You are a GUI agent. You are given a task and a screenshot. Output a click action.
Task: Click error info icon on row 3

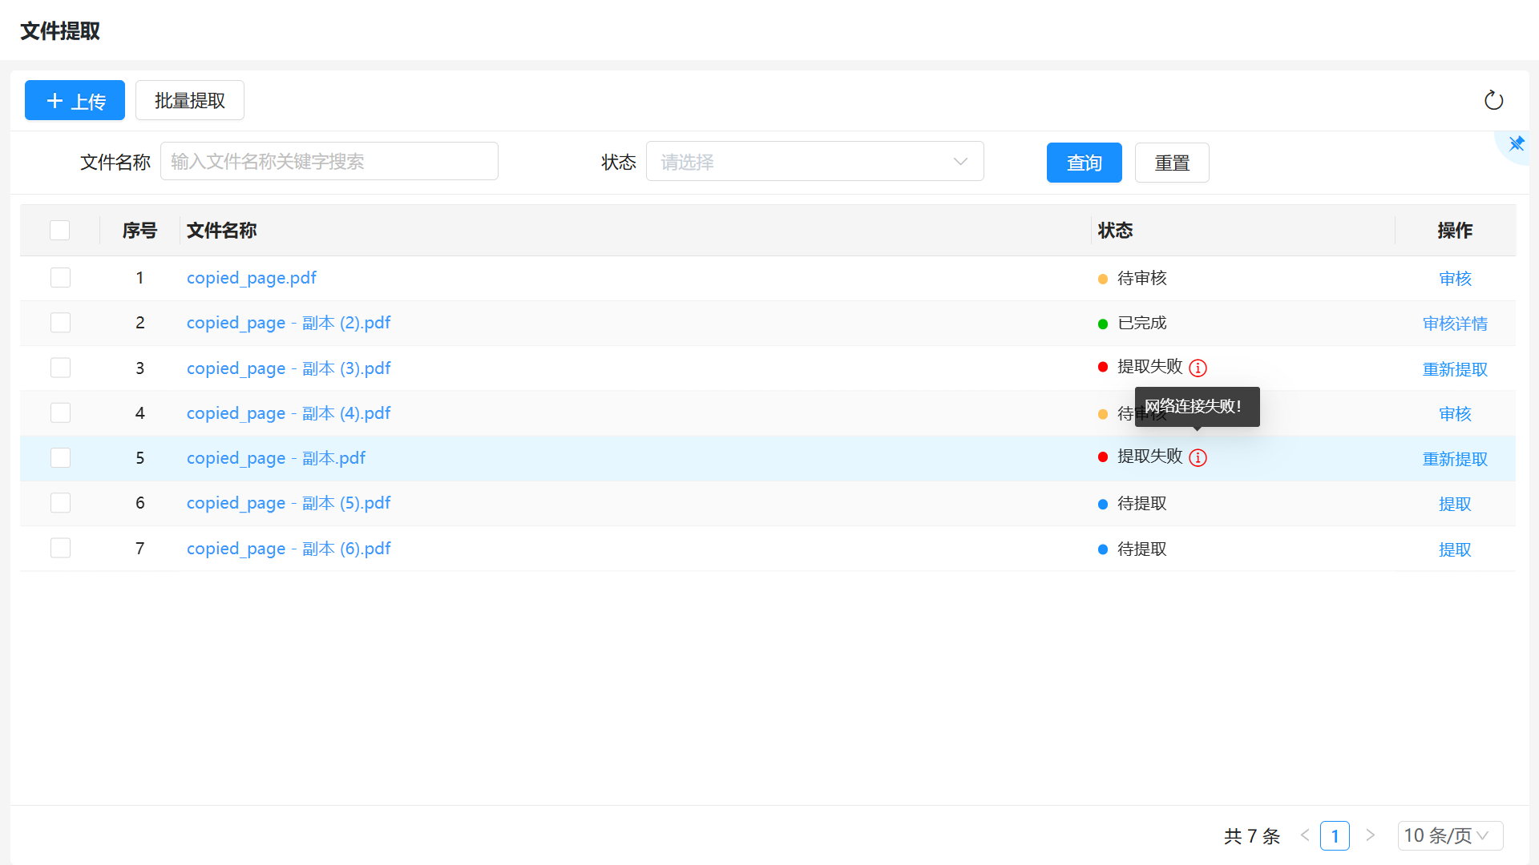tap(1198, 368)
